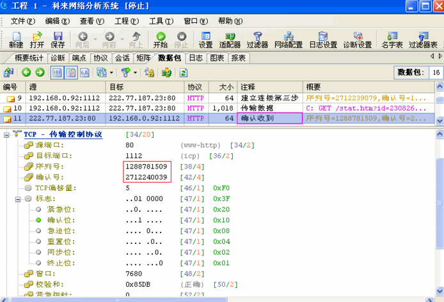Image resolution: width=444 pixels, height=302 pixels.
Task: Toggle the hex 6A view icon
Action: point(84,73)
